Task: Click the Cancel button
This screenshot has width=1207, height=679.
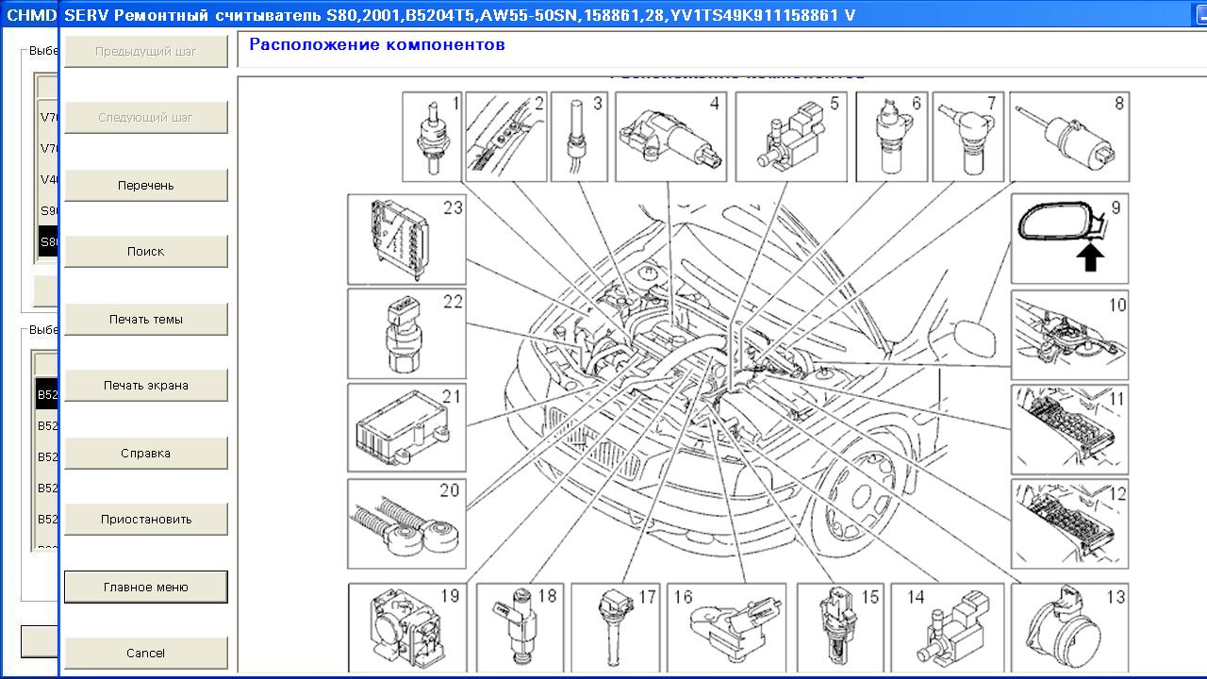Action: [146, 654]
